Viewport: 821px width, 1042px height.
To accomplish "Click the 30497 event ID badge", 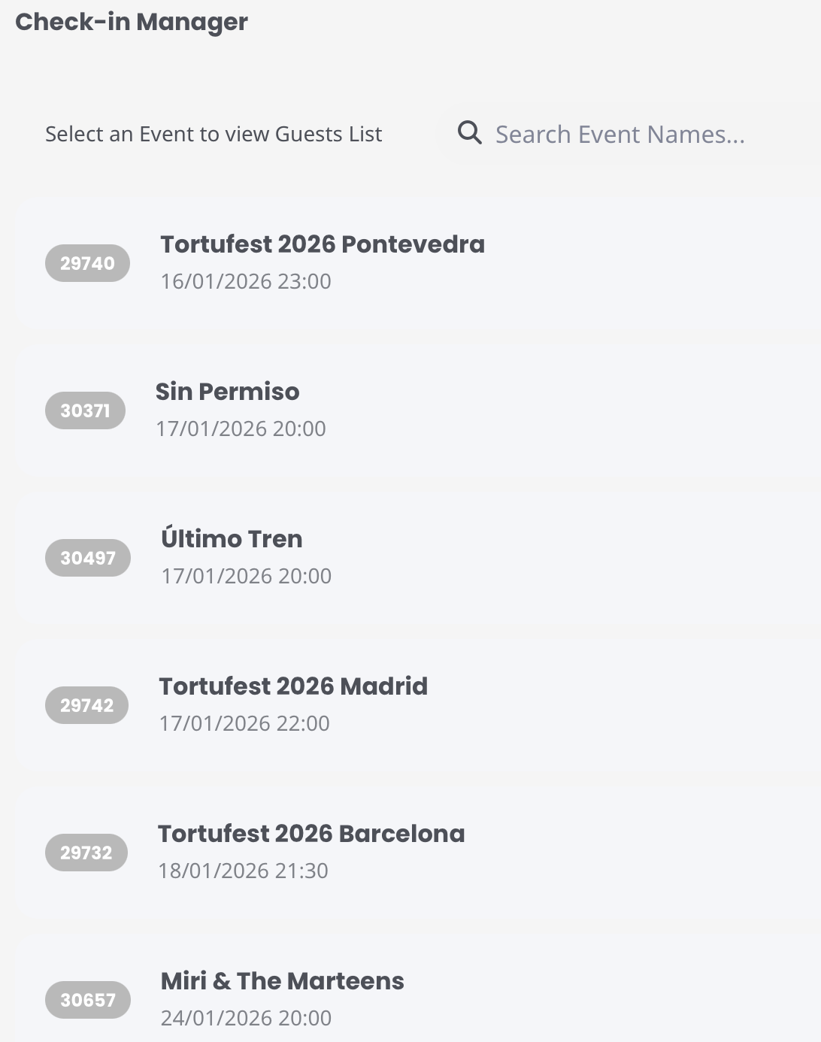I will click(x=87, y=558).
